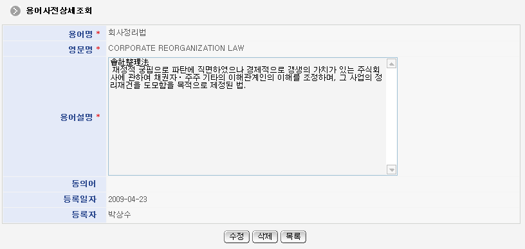Click the registration date 2009-04-23
This screenshot has width=525, height=249.
(x=127, y=200)
